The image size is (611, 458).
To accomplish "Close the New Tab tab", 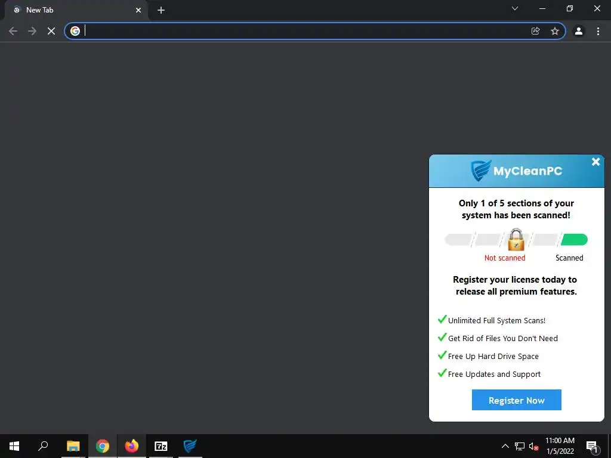I will [x=138, y=10].
